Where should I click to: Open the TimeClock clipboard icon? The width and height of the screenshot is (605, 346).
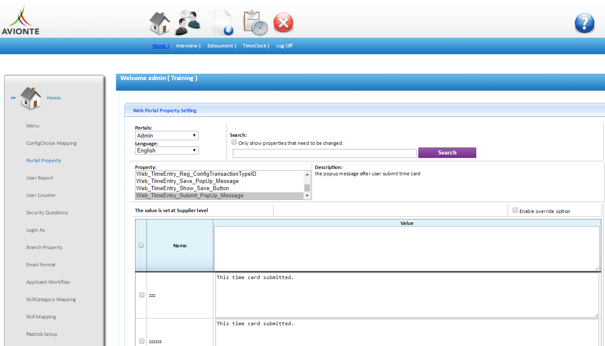pyautogui.click(x=255, y=23)
